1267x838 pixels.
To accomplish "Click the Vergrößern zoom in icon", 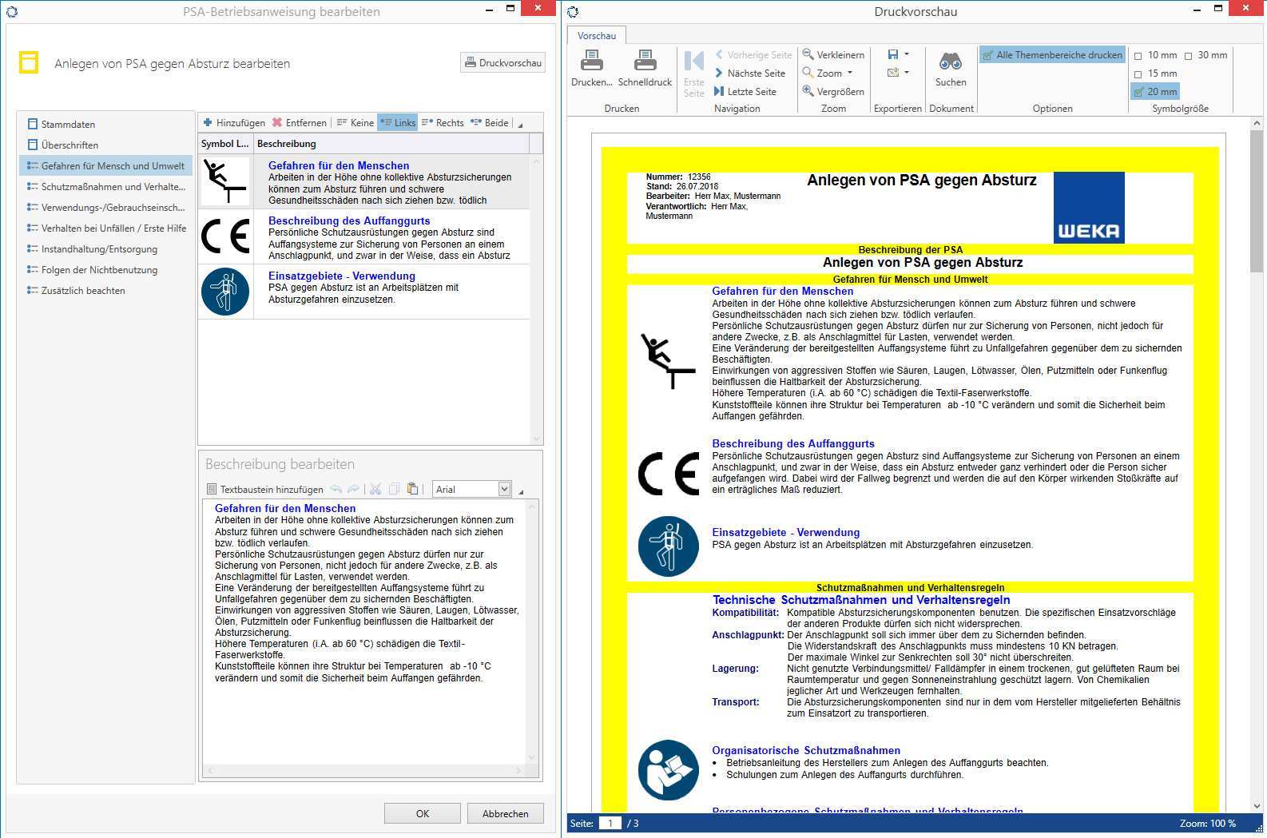I will tap(808, 91).
